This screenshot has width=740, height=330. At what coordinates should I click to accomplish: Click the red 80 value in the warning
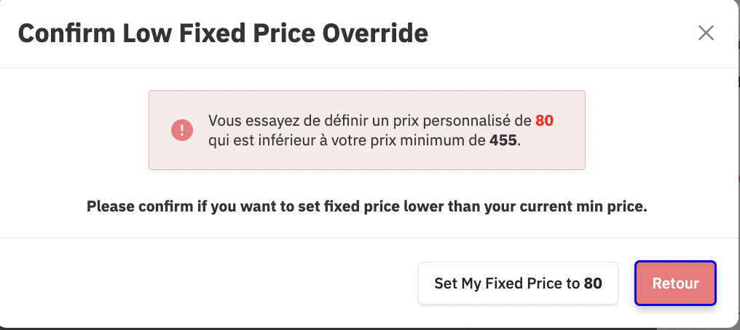point(544,121)
